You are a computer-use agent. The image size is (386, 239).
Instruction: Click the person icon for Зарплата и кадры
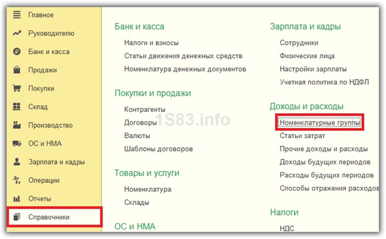pyautogui.click(x=17, y=162)
